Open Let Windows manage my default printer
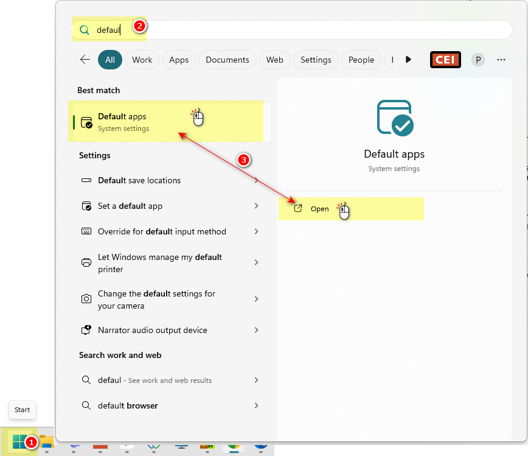Screen dimensions: 528x456 159,263
